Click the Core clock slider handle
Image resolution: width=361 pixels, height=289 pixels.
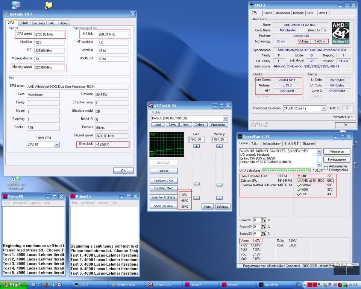click(196, 184)
